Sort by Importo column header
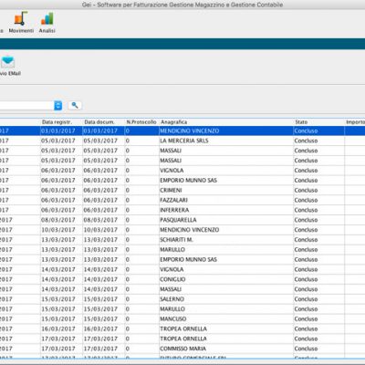 click(355, 122)
